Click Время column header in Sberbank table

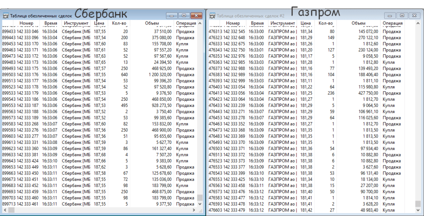50,24
